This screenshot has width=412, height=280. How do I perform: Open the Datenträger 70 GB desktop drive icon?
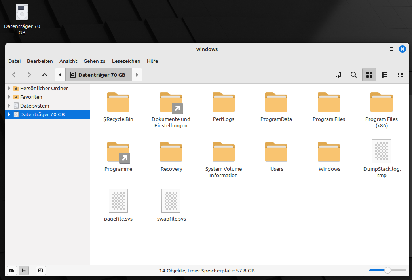click(x=22, y=12)
